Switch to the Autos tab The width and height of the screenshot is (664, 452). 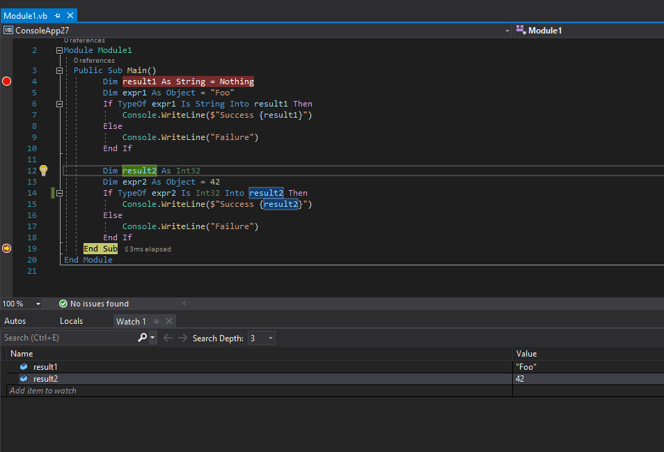pos(16,321)
